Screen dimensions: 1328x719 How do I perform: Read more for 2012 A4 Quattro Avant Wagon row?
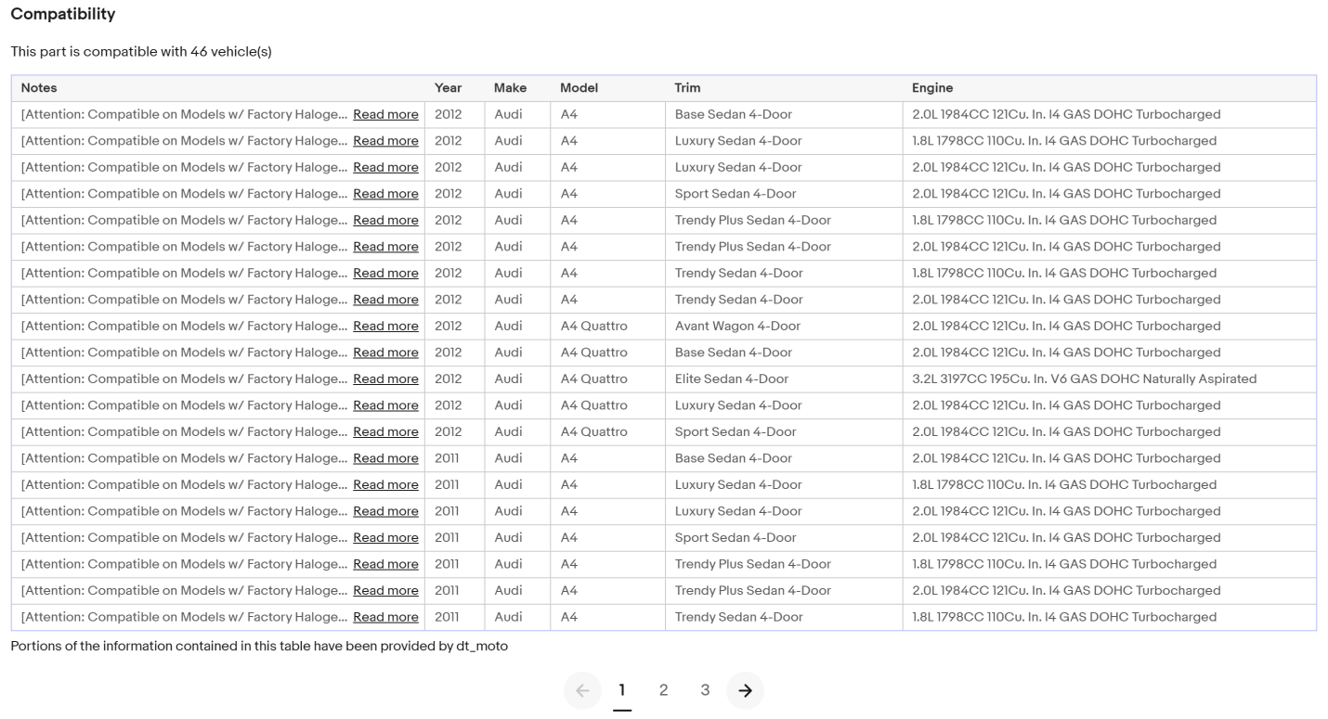pos(385,327)
